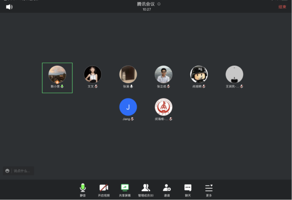Open the 聊天 chat window
Image resolution: width=292 pixels, height=200 pixels.
(188, 190)
